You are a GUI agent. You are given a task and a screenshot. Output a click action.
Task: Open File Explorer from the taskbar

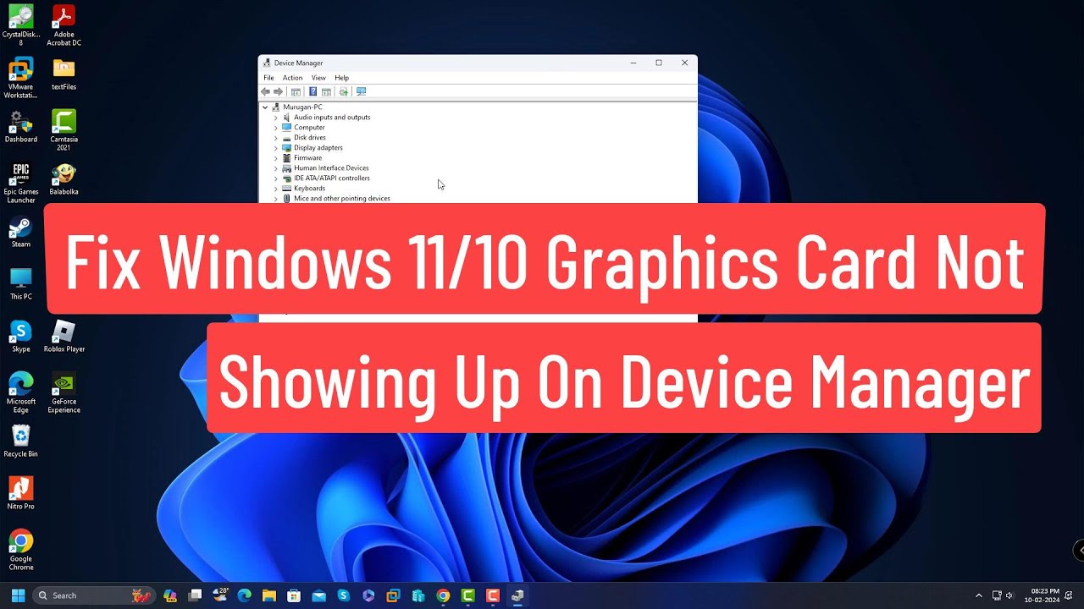[x=269, y=595]
